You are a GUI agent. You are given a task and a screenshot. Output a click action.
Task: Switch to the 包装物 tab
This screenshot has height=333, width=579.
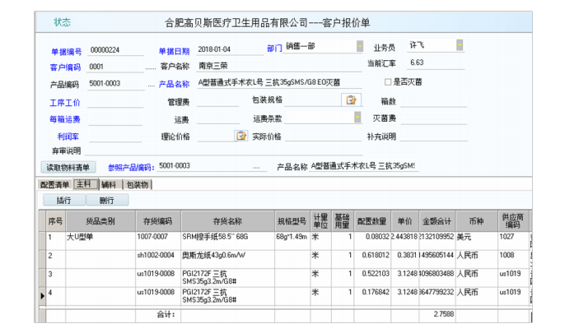[x=138, y=184]
